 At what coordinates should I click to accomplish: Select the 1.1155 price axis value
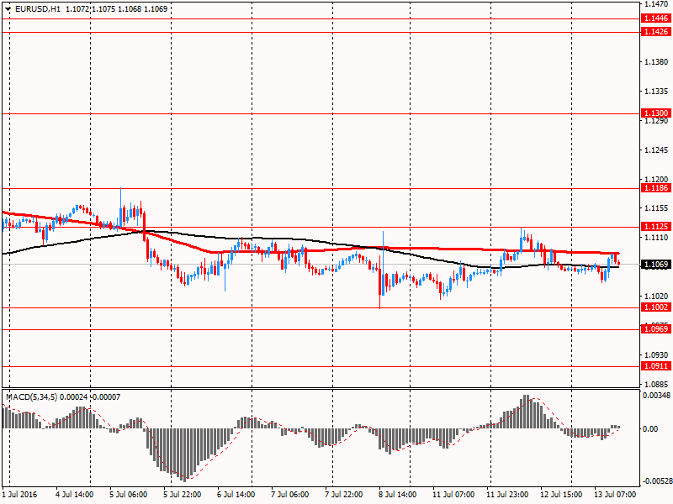[x=657, y=208]
